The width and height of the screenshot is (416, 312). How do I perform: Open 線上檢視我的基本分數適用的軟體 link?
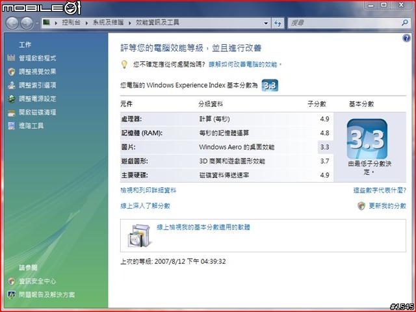pyautogui.click(x=203, y=227)
